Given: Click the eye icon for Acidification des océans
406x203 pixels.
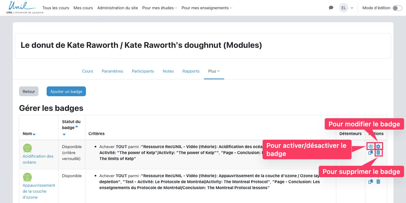Looking at the screenshot, I should click(x=371, y=146).
